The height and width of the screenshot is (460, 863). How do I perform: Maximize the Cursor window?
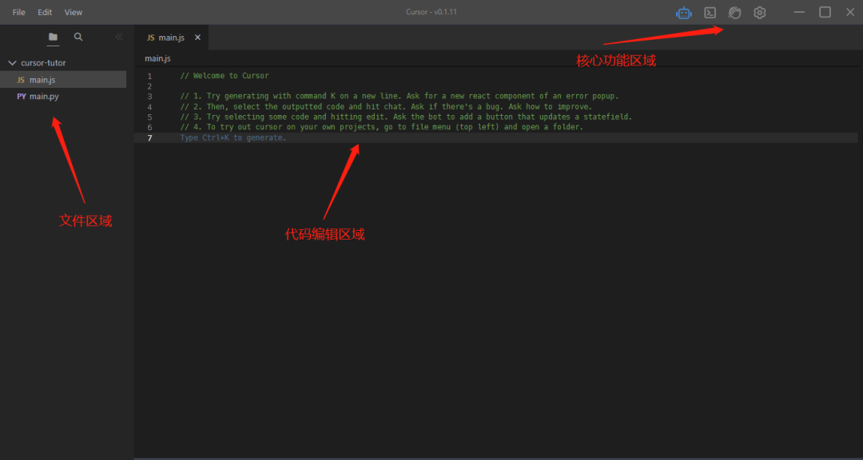(825, 12)
